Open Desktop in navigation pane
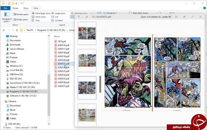The height and width of the screenshot is (130, 207). (12, 36)
